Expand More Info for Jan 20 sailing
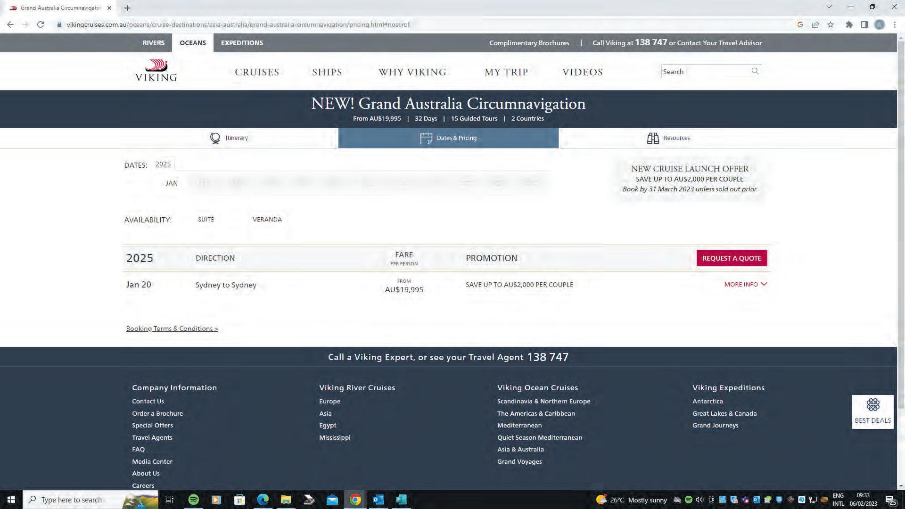Image resolution: width=905 pixels, height=509 pixels. pos(745,284)
